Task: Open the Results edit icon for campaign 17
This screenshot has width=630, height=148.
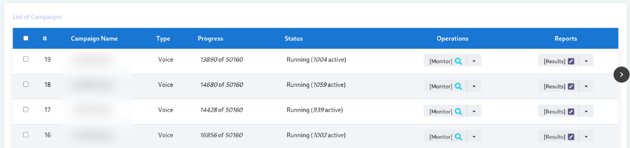Action: click(571, 112)
